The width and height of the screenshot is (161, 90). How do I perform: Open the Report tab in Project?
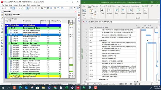[102, 6]
